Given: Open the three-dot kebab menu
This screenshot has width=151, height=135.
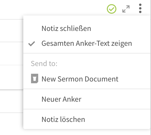Looking at the screenshot, I should pyautogui.click(x=140, y=8).
